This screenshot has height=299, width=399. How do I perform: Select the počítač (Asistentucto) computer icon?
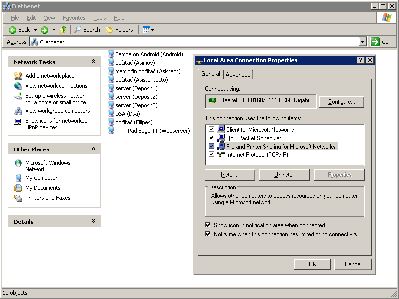pos(111,79)
